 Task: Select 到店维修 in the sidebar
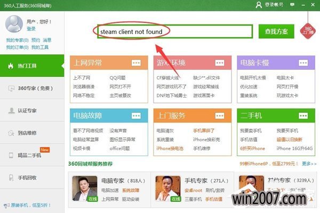pyautogui.click(x=32, y=133)
